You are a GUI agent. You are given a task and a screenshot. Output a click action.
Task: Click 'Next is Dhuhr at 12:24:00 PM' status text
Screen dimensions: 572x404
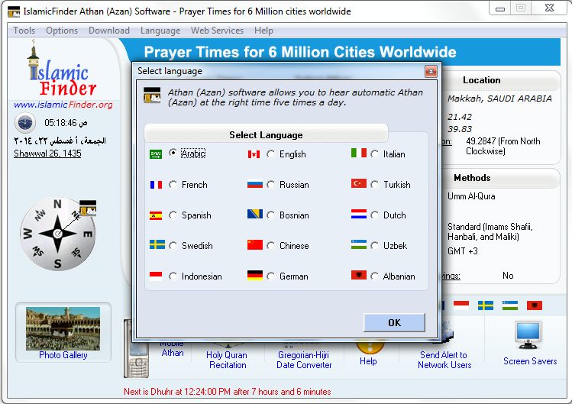point(228,392)
